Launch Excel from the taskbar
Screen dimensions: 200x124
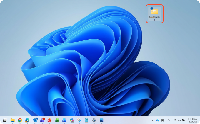(57, 120)
